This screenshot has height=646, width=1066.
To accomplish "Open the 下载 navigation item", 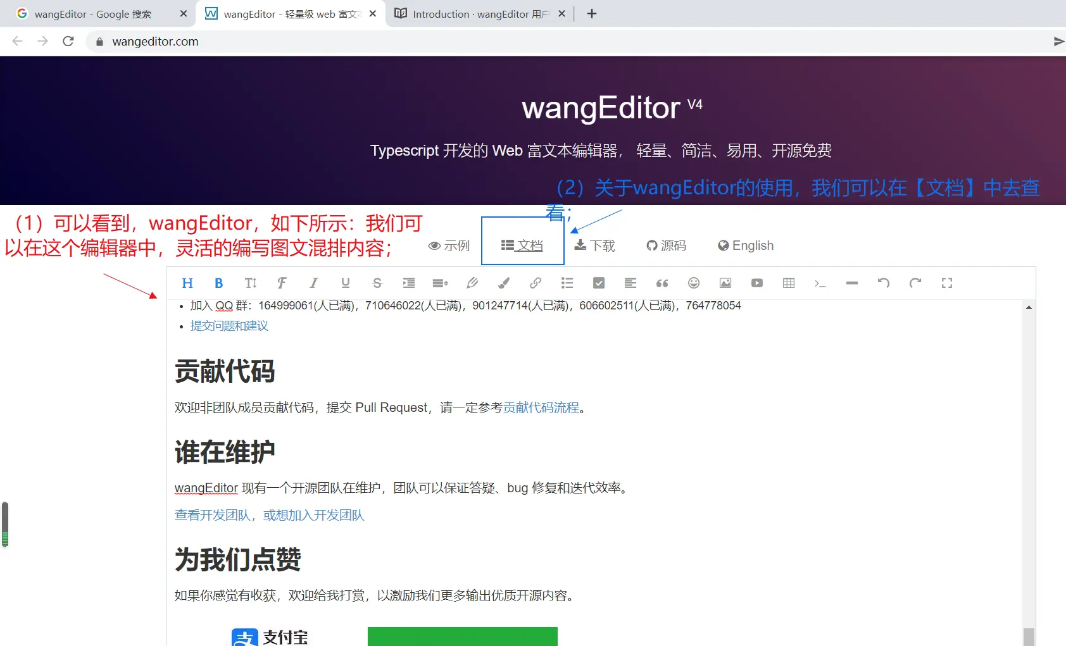I will [594, 245].
